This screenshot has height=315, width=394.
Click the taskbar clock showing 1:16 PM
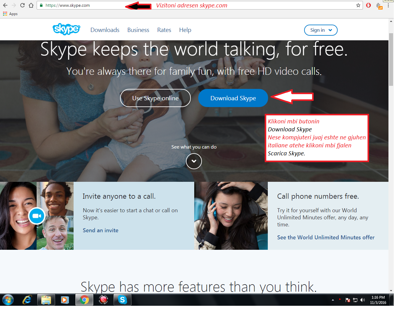tap(378, 300)
